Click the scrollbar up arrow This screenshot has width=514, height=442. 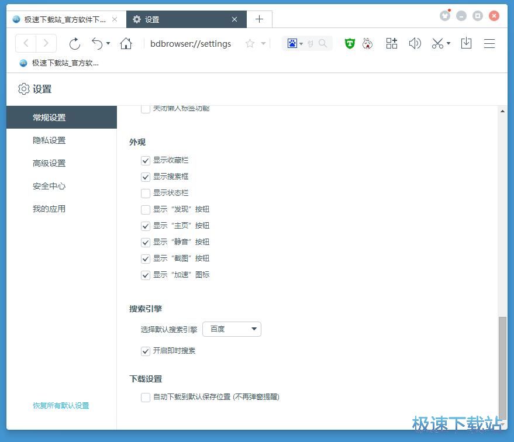[x=502, y=112]
